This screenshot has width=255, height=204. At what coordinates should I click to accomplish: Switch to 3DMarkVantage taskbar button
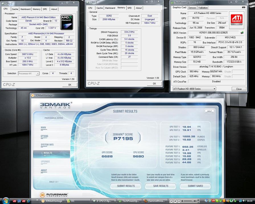pyautogui.click(x=52, y=201)
